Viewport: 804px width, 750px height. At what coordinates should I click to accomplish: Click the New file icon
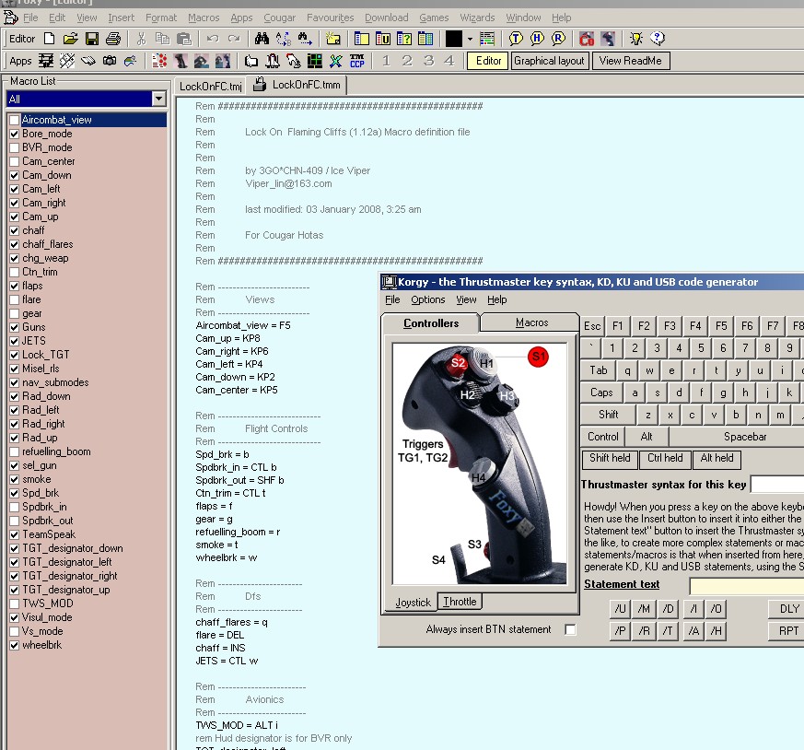tap(50, 39)
